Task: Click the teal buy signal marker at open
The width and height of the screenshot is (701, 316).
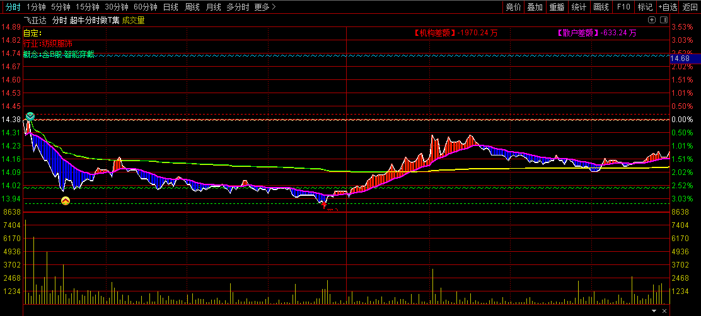Action: point(30,116)
